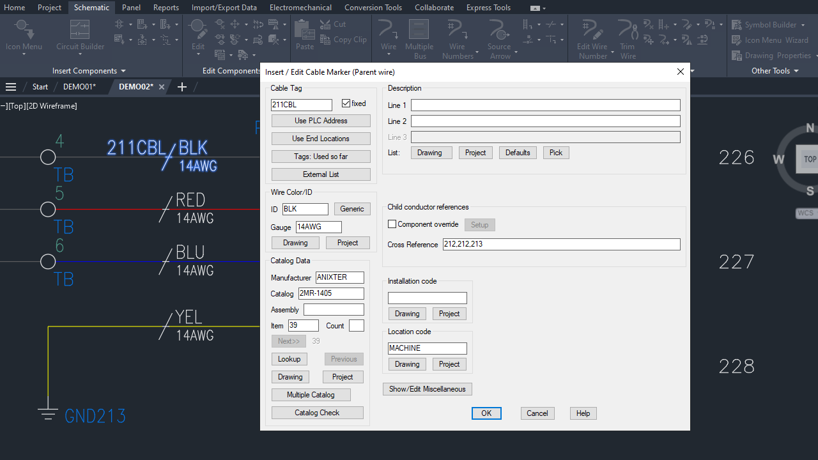The width and height of the screenshot is (818, 460).
Task: Enable the Component override checkbox
Action: [x=392, y=224]
